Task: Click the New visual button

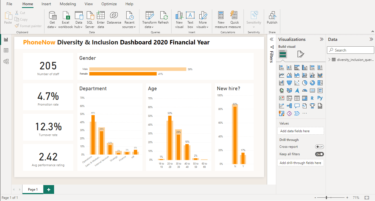Action: coord(179,20)
